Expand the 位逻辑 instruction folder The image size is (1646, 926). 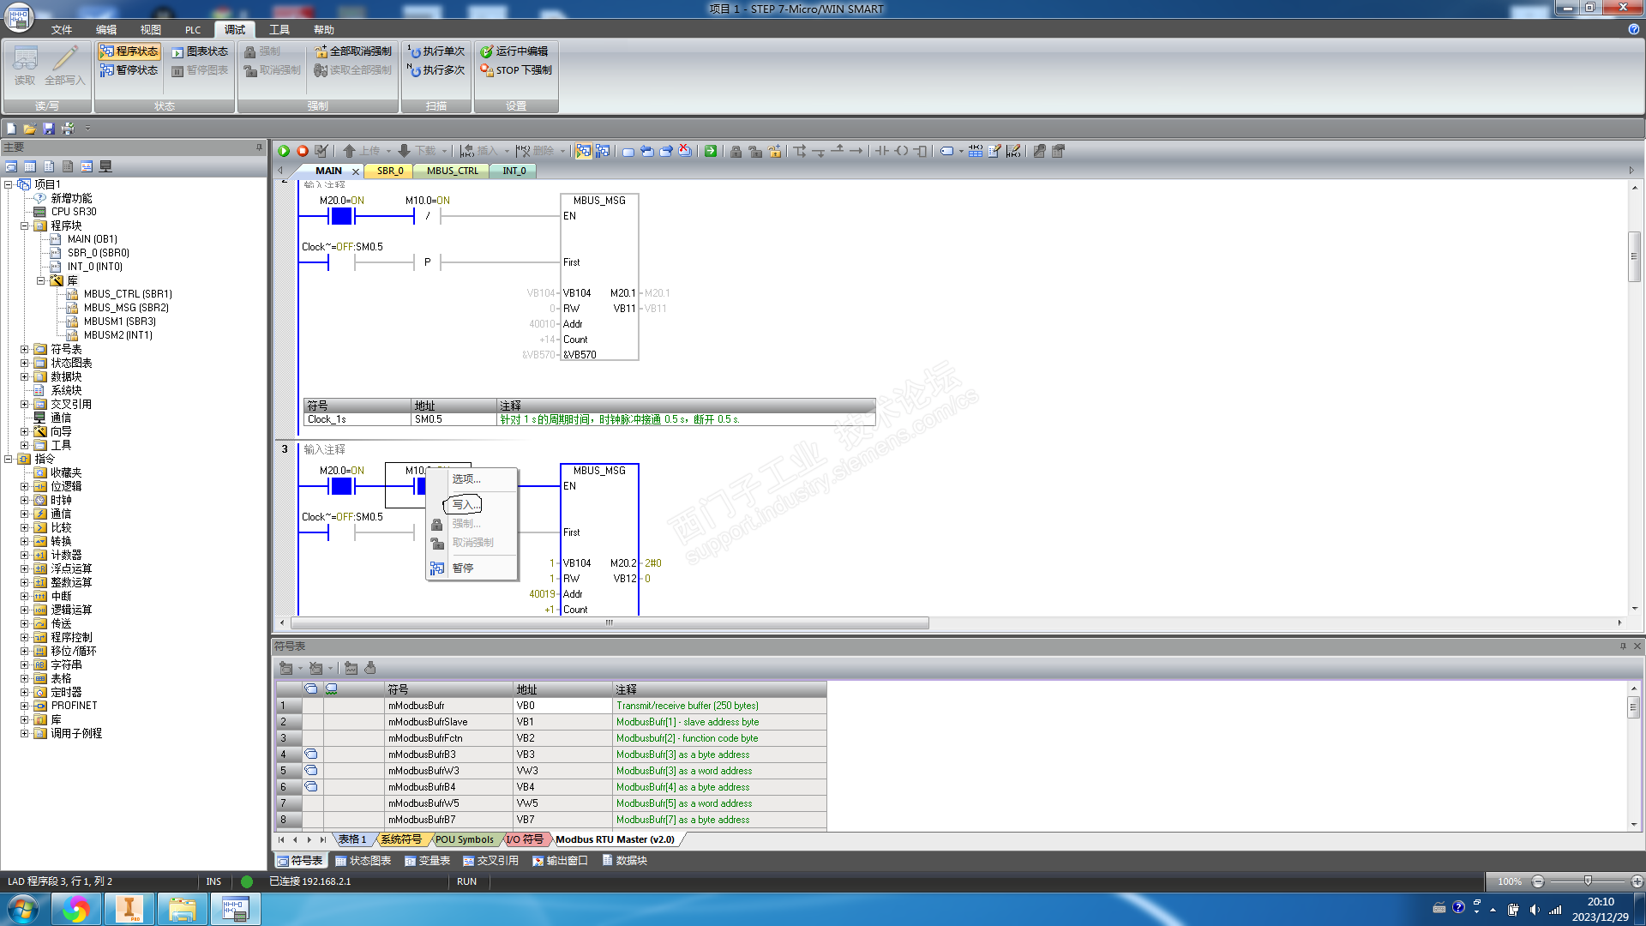25,486
